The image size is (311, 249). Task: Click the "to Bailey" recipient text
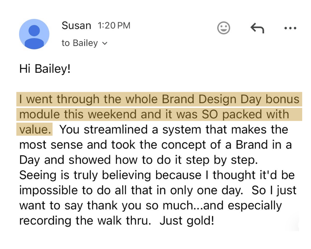click(80, 43)
